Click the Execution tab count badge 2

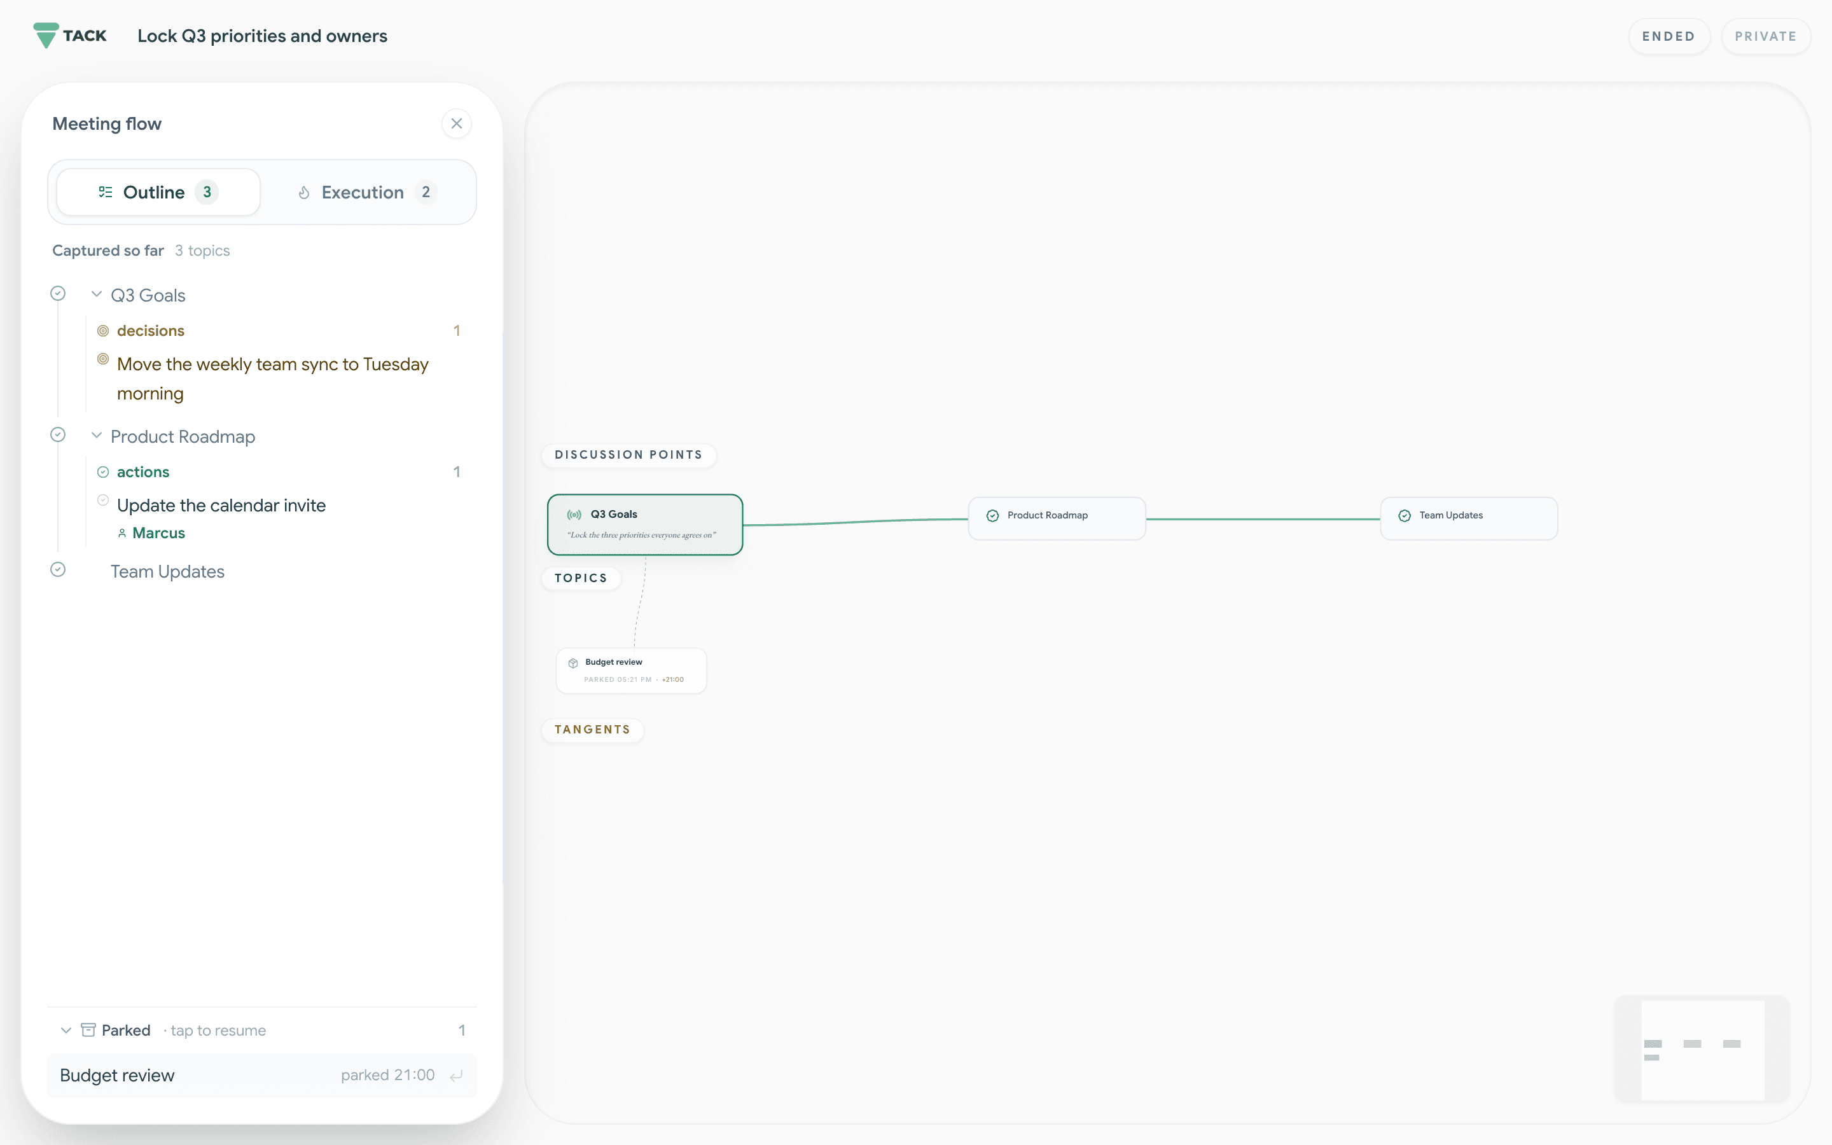(x=426, y=192)
